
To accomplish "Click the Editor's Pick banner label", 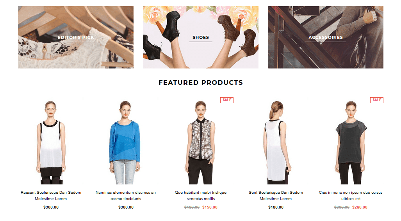I will [x=76, y=37].
